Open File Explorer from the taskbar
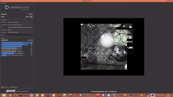Viewport: 173px width, 97px height. (x=4, y=95)
